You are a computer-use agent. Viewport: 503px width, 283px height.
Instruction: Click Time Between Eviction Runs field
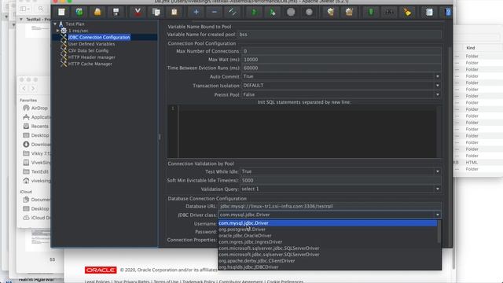click(x=341, y=68)
